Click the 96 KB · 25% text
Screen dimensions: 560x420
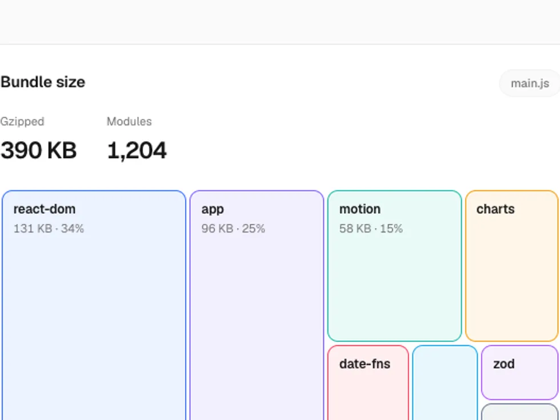point(233,229)
